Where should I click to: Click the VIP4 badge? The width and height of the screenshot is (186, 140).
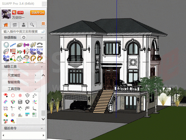coord(20,12)
